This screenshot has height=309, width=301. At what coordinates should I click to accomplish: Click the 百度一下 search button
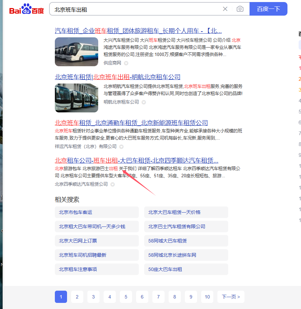tap(268, 9)
